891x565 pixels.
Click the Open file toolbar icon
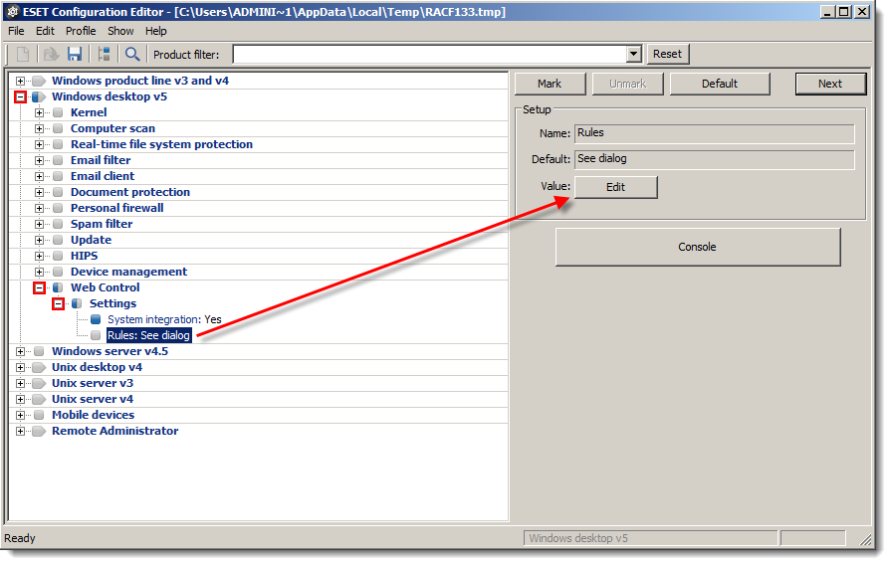pyautogui.click(x=51, y=54)
